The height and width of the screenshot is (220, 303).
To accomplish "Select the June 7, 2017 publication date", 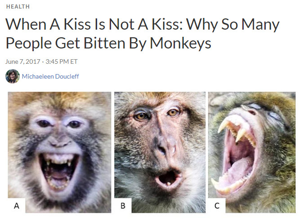I will (x=23, y=62).
